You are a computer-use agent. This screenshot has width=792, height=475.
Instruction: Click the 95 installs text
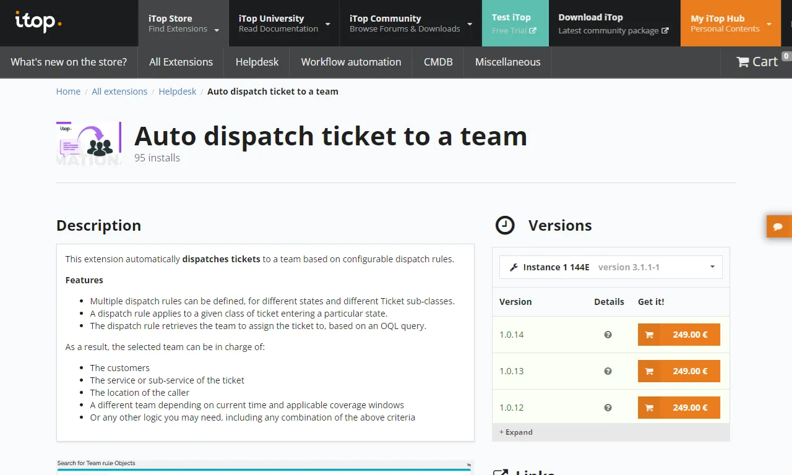[x=157, y=158]
